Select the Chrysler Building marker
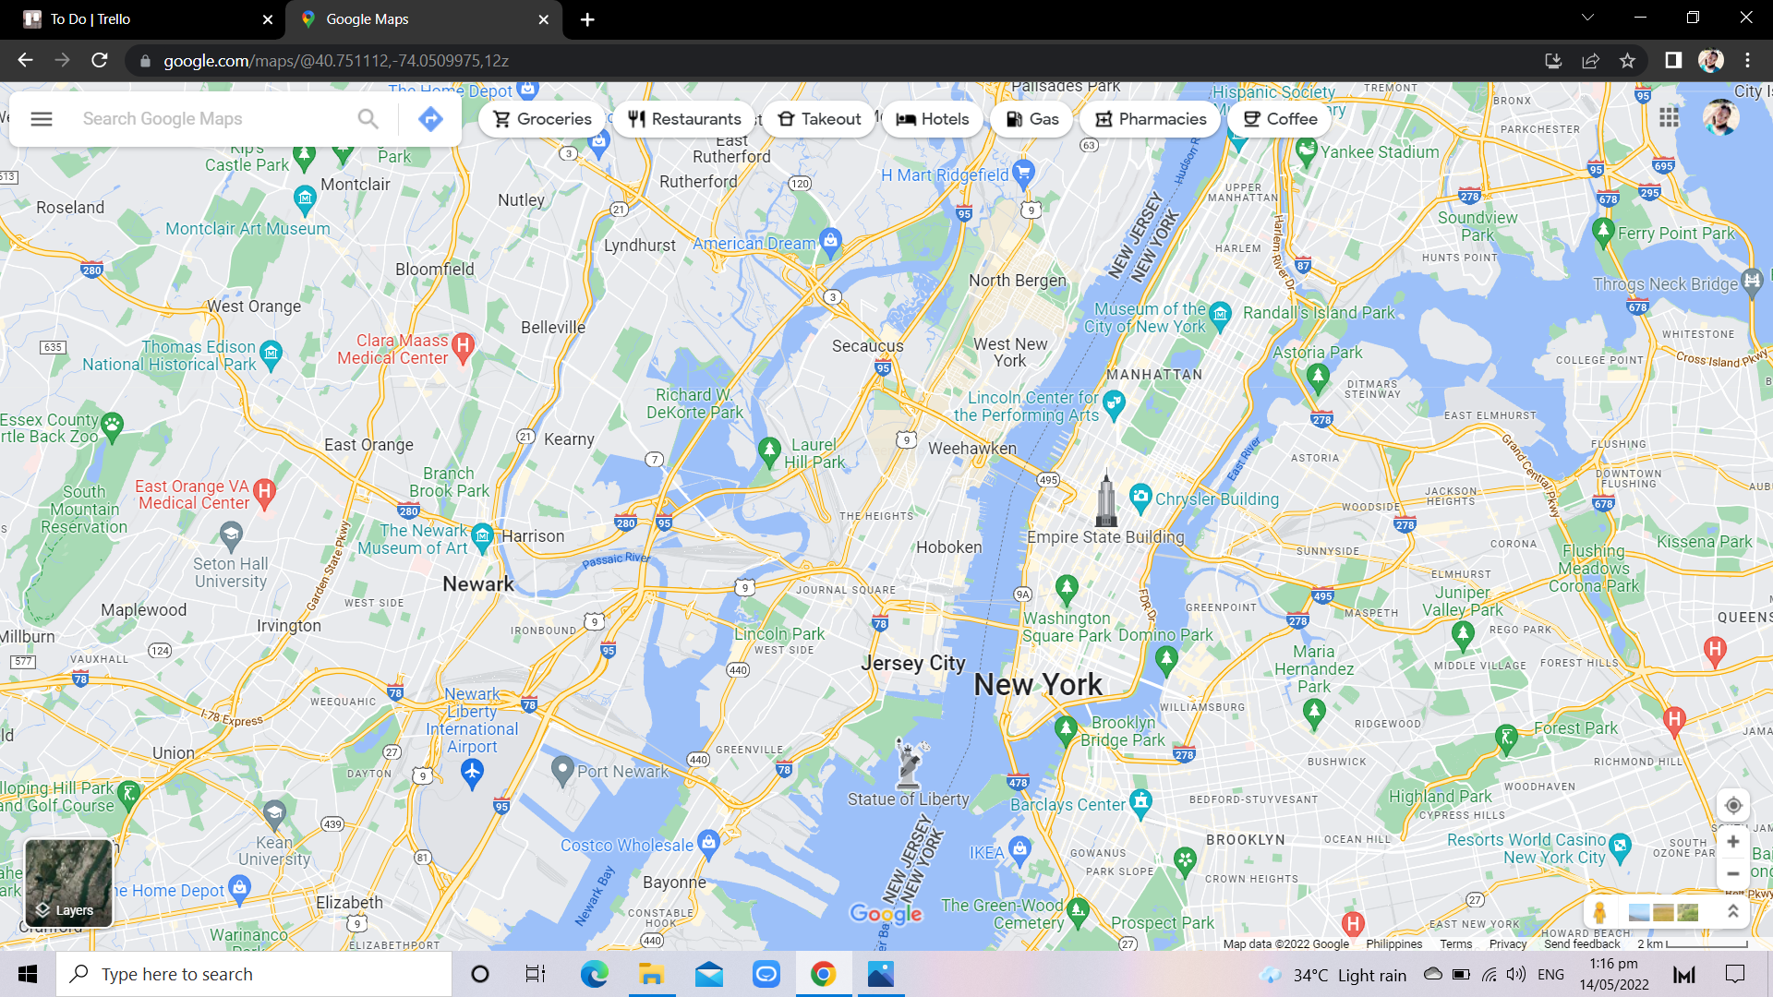The height and width of the screenshot is (997, 1773). point(1140,498)
